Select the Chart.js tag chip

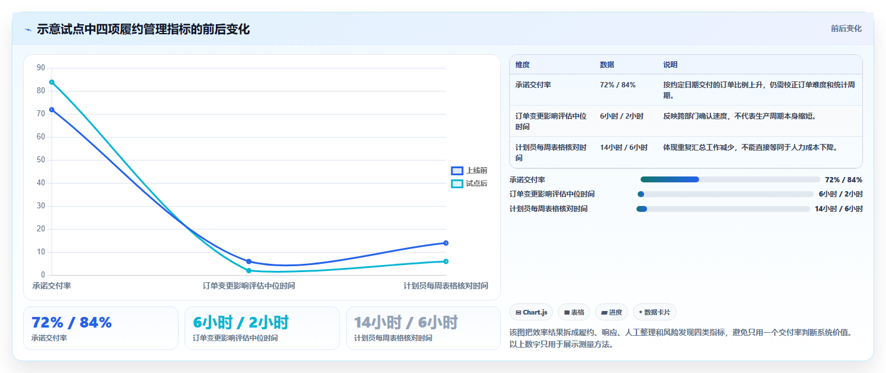[531, 312]
